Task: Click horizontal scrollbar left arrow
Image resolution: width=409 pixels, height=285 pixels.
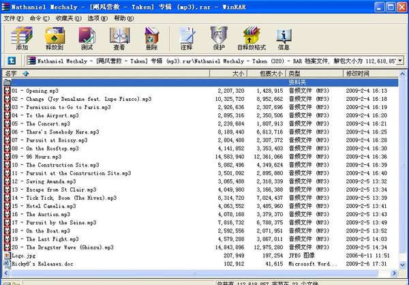Action: [6, 273]
